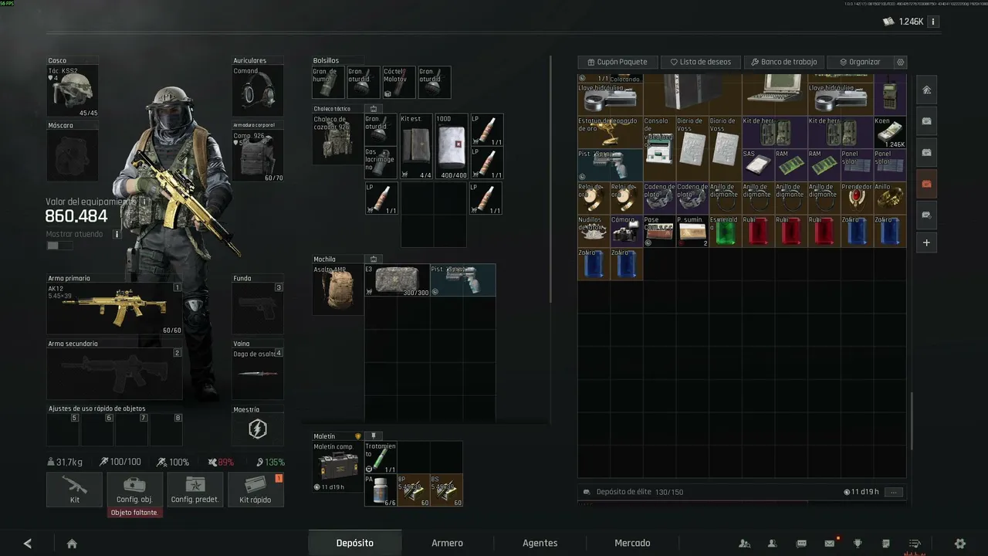Open Banco de trabajo
The height and width of the screenshot is (556, 988).
tap(784, 62)
